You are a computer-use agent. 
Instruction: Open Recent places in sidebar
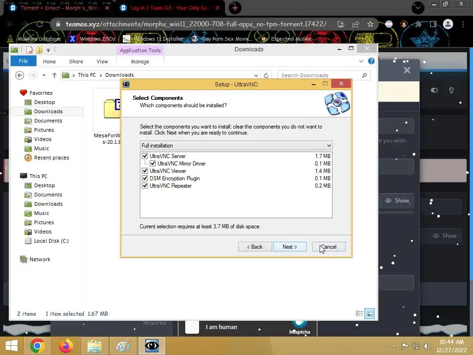(52, 158)
